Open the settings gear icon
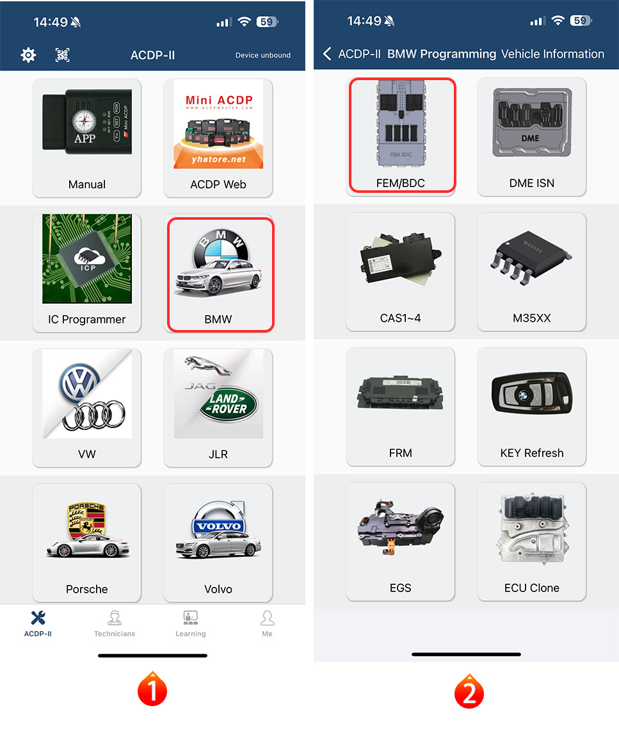The width and height of the screenshot is (619, 733). (29, 55)
